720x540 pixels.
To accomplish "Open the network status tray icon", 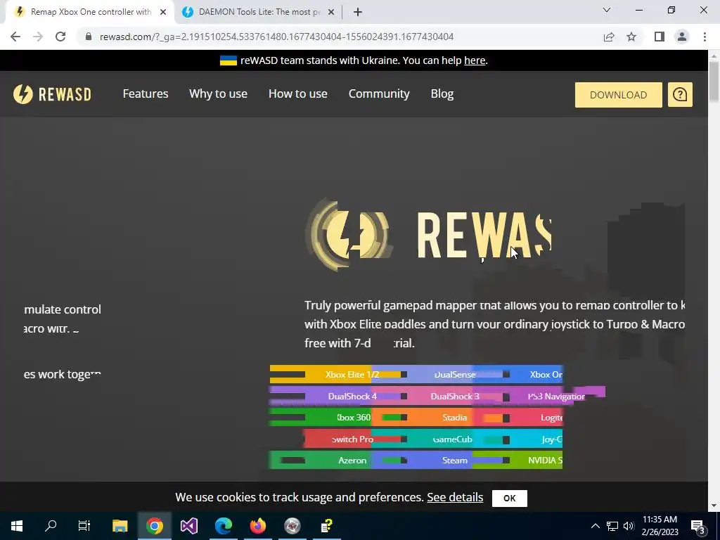I will coord(612,526).
